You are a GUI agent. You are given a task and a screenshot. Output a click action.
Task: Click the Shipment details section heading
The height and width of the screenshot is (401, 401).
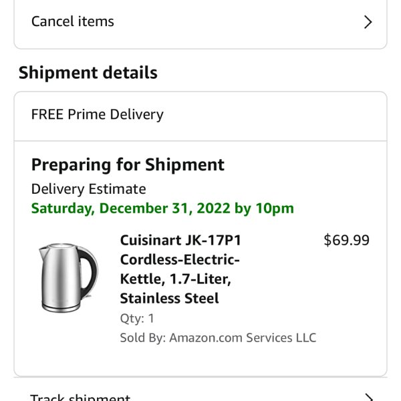(88, 73)
